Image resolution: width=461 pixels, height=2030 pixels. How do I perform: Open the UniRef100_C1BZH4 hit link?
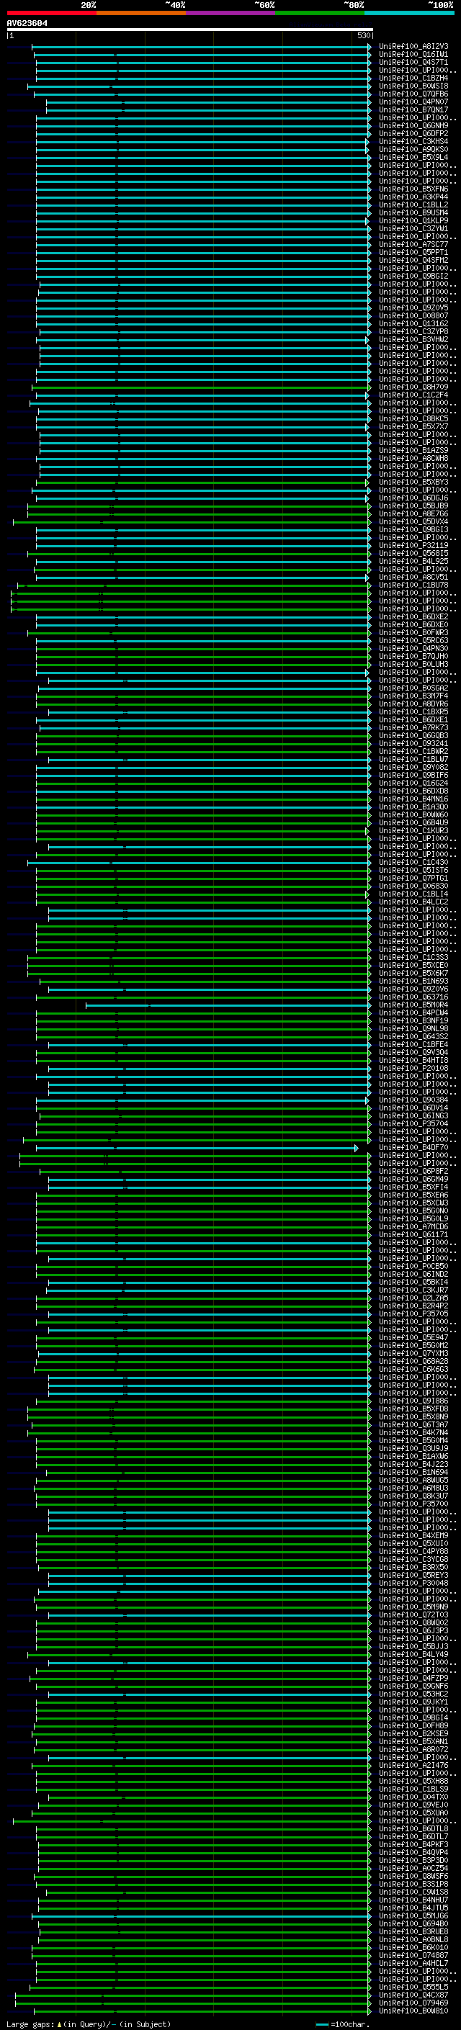[413, 78]
